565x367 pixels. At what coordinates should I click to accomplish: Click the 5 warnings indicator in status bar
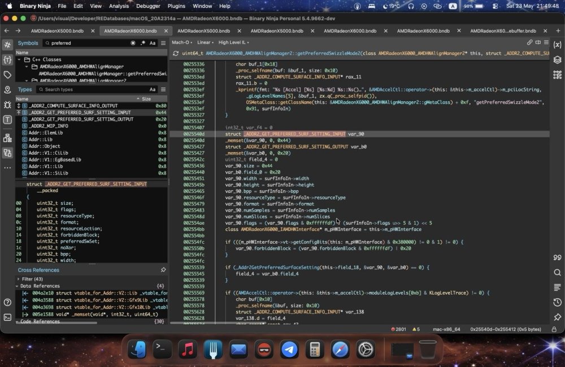pos(416,329)
